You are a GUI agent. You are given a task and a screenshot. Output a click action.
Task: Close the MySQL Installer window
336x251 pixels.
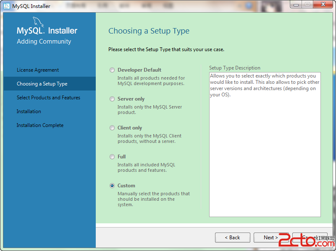pos(323,5)
